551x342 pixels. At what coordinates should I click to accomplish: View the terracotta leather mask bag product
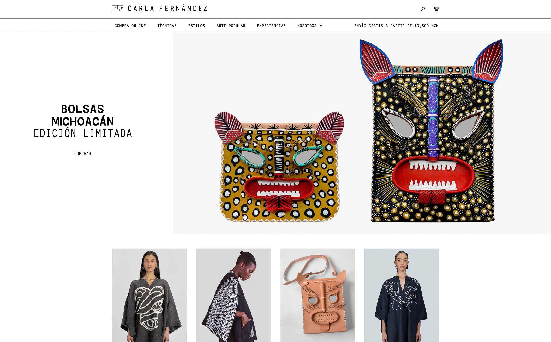click(317, 295)
